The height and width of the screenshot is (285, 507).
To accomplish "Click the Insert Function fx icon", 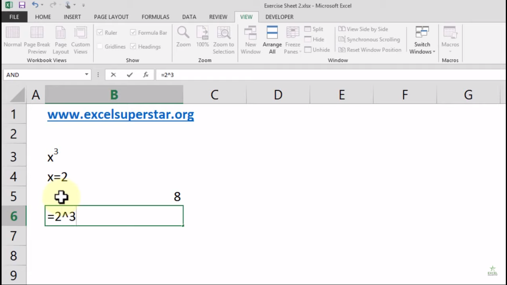I will pyautogui.click(x=146, y=75).
